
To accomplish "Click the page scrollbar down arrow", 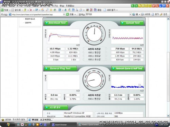I will pos(168,115).
